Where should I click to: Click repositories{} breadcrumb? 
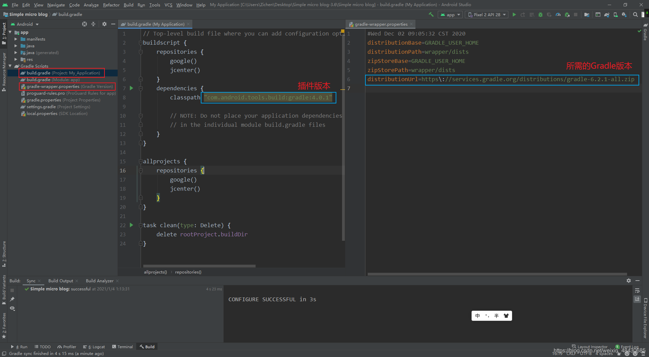click(x=188, y=272)
